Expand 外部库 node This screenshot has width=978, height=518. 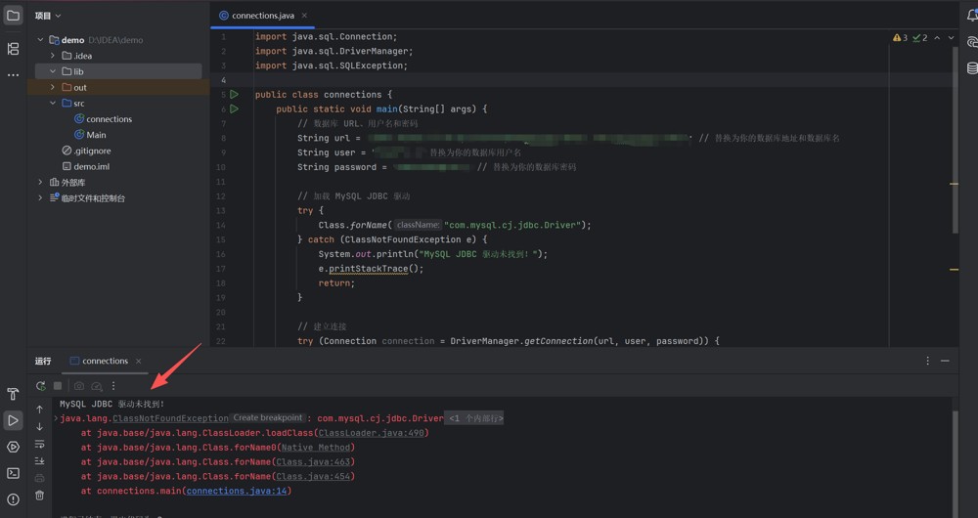pos(40,182)
